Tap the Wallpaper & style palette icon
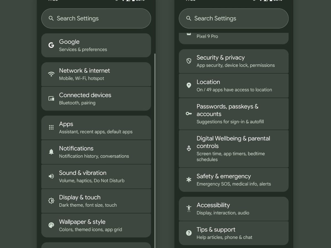 pos(51,225)
